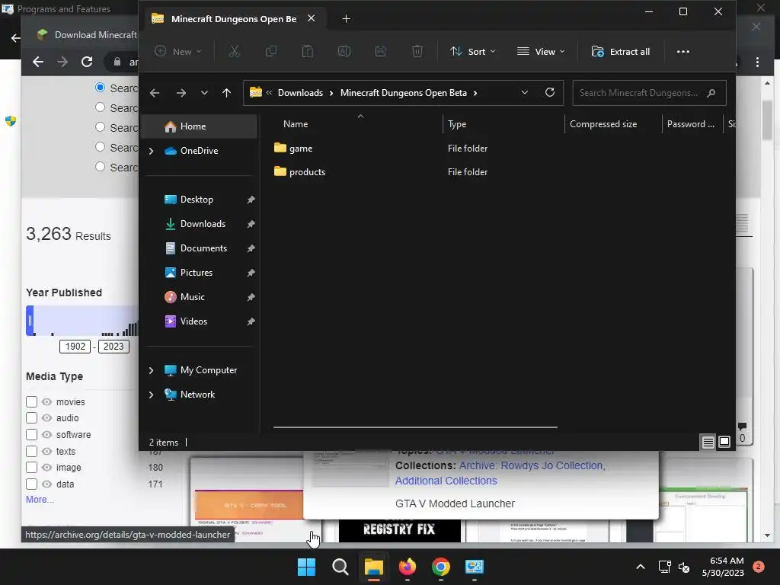Image resolution: width=780 pixels, height=585 pixels.
Task: Click Extract all button
Action: tap(620, 51)
